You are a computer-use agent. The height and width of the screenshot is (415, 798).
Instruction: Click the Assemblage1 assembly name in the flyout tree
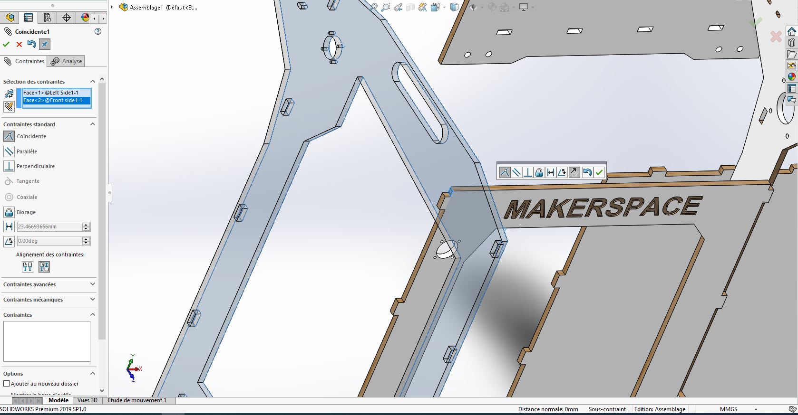163,8
